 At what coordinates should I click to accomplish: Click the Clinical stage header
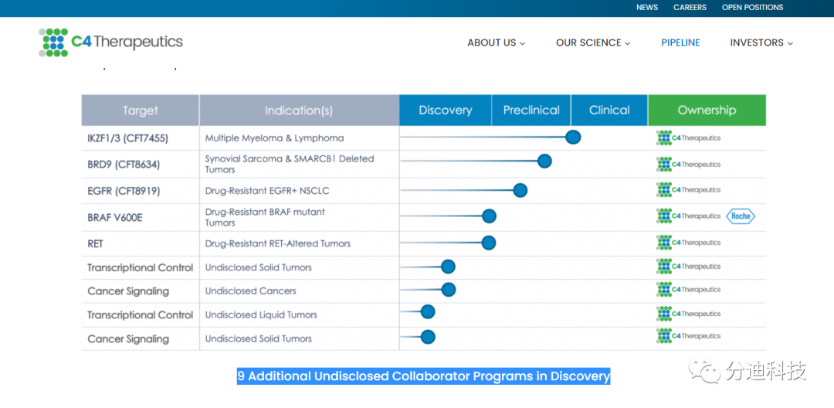coord(609,110)
